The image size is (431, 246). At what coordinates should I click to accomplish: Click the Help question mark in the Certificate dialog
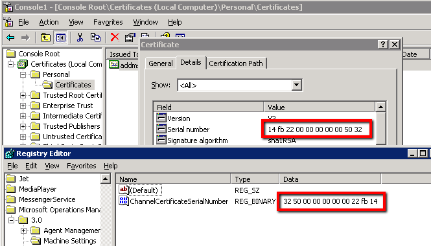(382, 44)
